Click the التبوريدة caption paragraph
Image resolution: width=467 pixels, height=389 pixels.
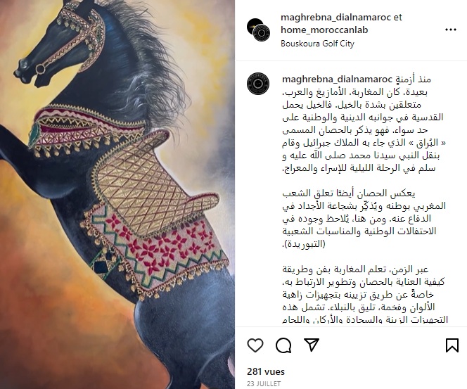point(364,218)
